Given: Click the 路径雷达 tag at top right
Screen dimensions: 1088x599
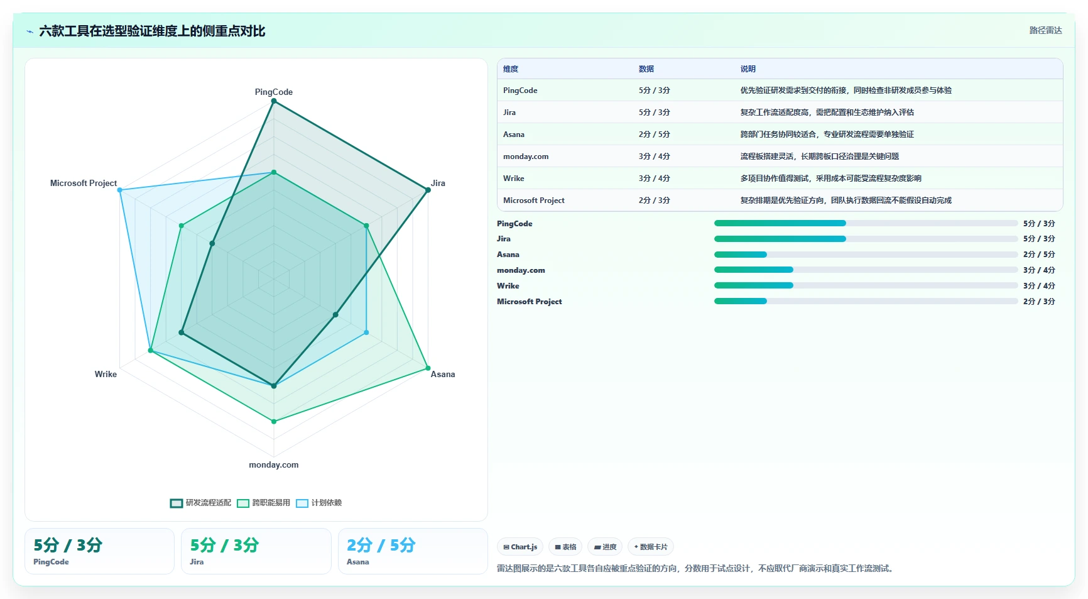Looking at the screenshot, I should pos(1045,30).
